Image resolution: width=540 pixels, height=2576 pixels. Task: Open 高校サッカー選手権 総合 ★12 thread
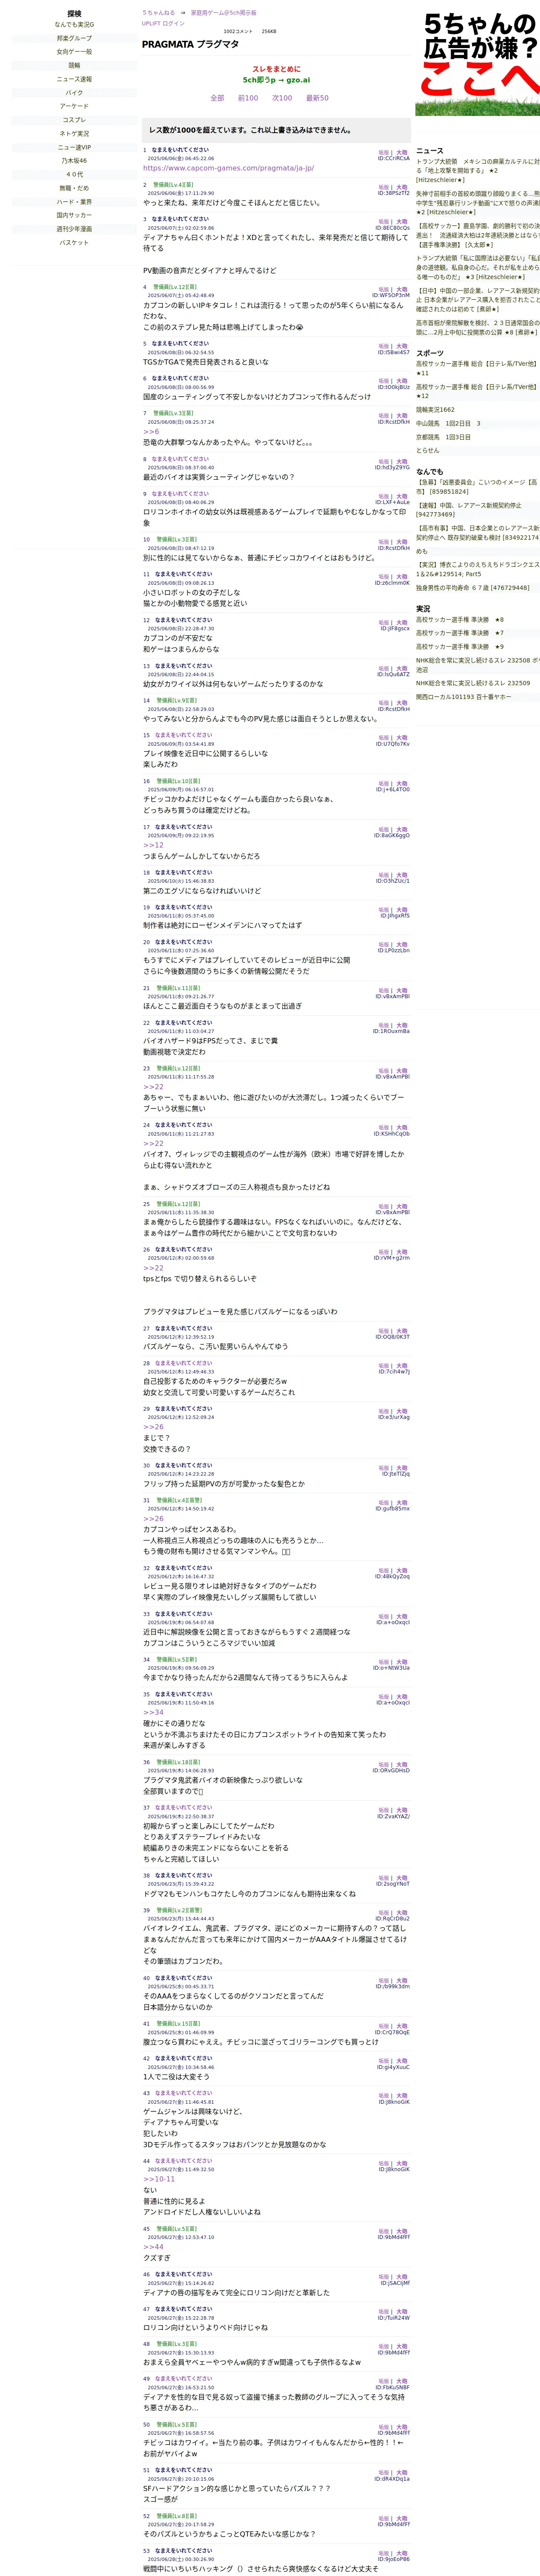(x=477, y=391)
